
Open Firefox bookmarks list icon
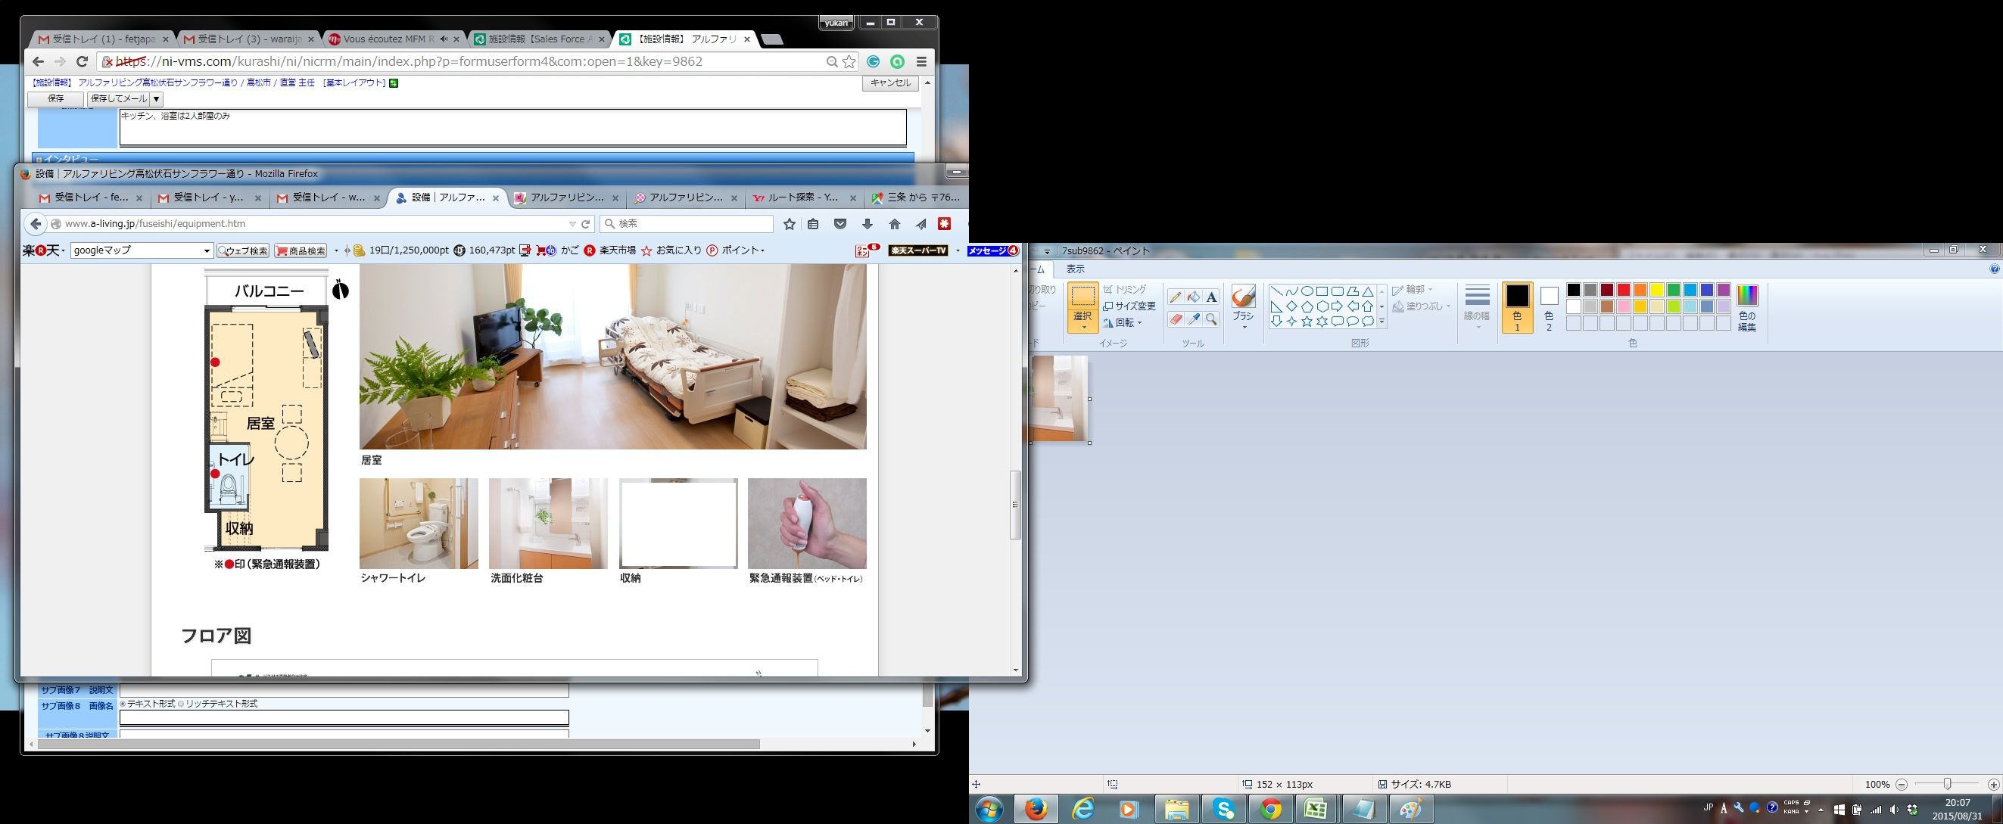tap(812, 224)
